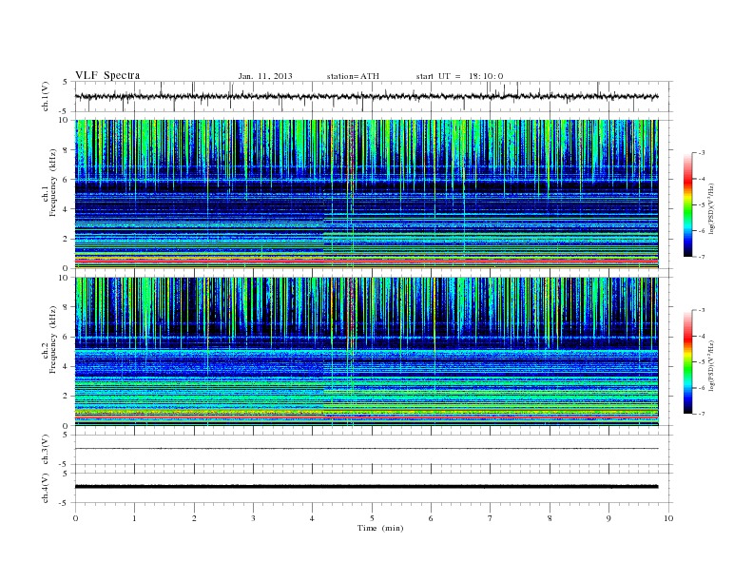Click the ch.2 Frequency (kHz) axis label
The height and width of the screenshot is (582, 753).
pos(49,339)
